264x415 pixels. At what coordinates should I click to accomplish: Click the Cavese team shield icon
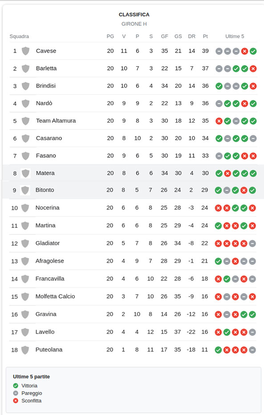pos(25,51)
